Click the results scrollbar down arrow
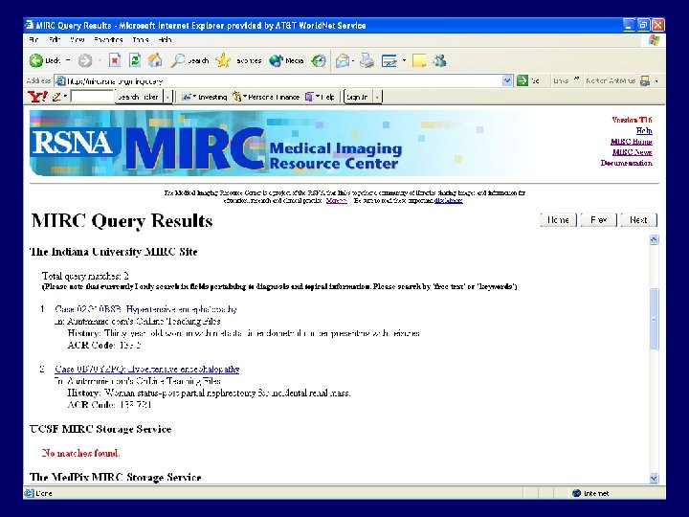Viewport: 689px width, 517px height. (654, 479)
